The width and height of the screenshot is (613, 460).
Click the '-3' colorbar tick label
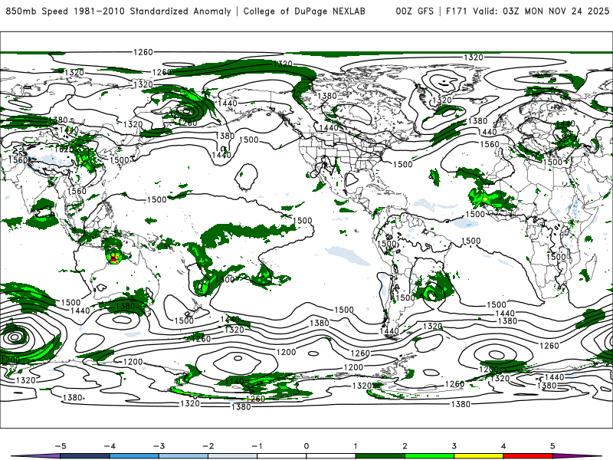click(x=159, y=446)
